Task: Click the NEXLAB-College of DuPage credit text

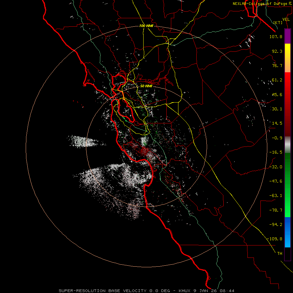Action: (262, 4)
